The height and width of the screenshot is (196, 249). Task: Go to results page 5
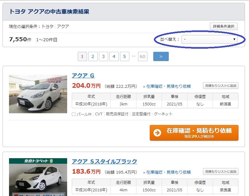tap(124, 56)
